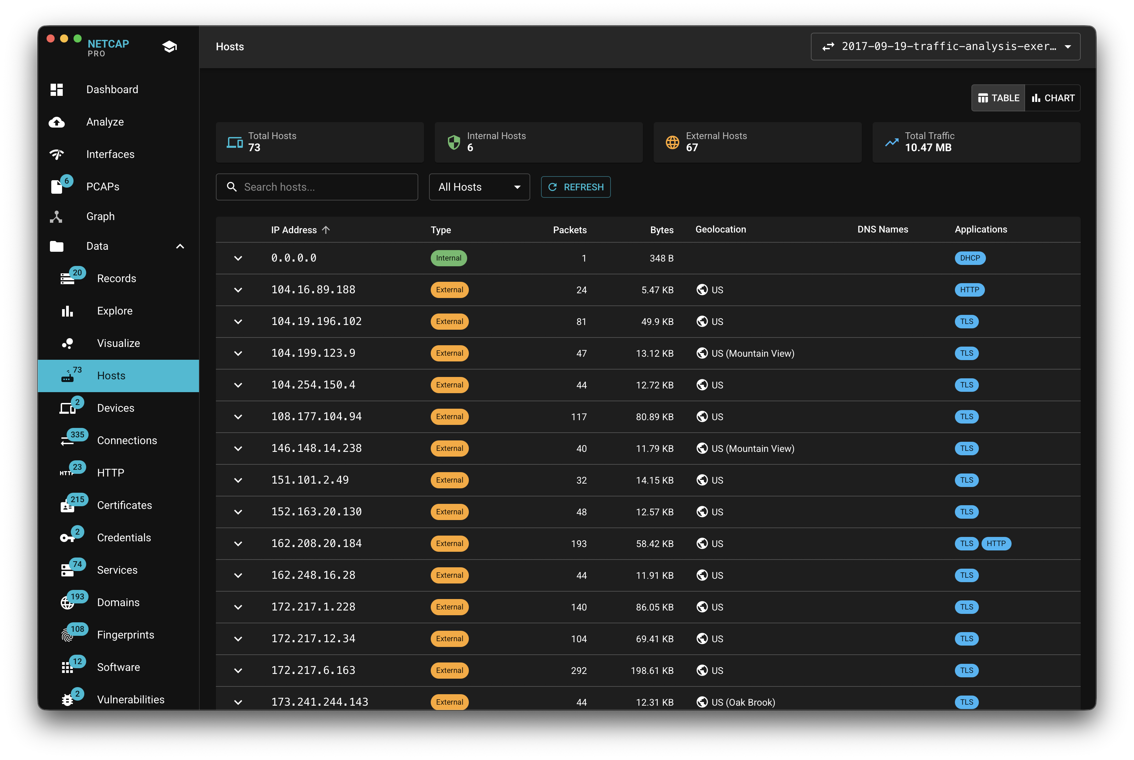Click the Packets column header
The image size is (1134, 760).
[570, 230]
